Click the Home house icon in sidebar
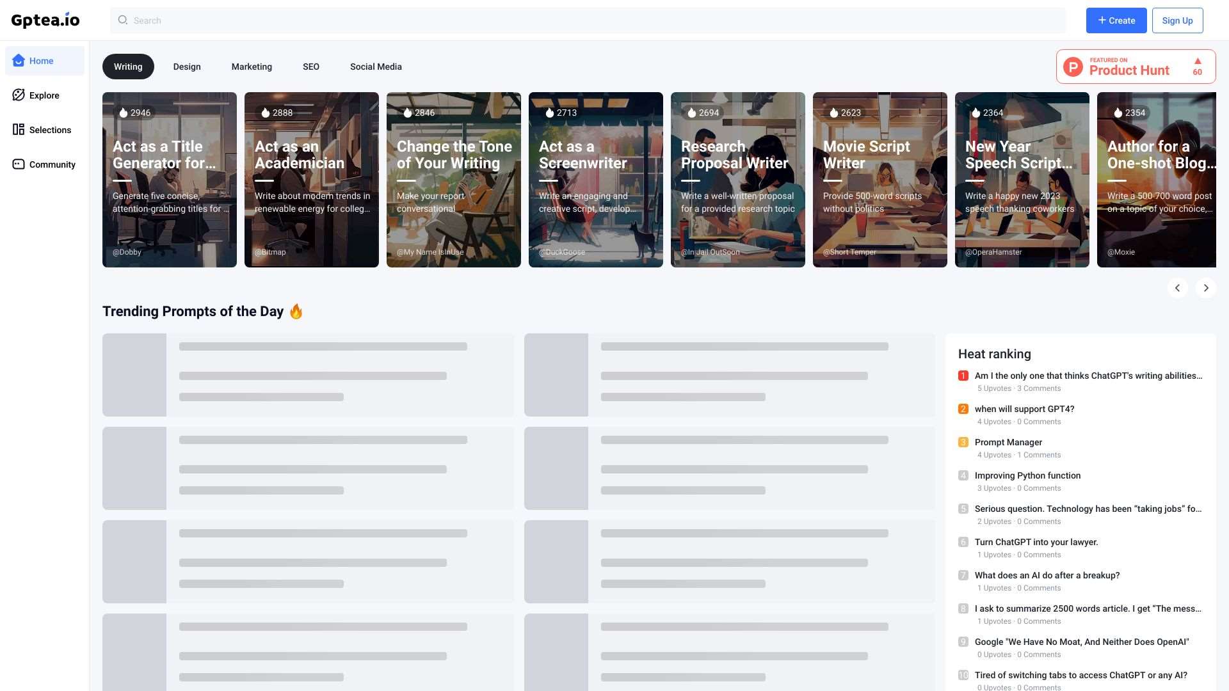Image resolution: width=1229 pixels, height=691 pixels. point(19,61)
